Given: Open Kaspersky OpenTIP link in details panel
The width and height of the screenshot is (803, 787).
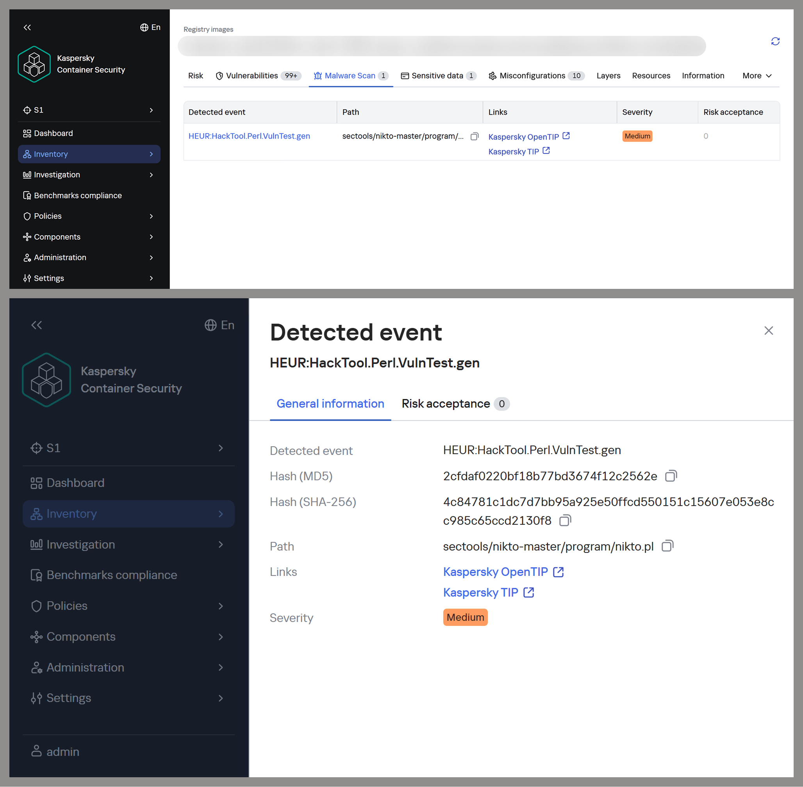Looking at the screenshot, I should (x=495, y=572).
